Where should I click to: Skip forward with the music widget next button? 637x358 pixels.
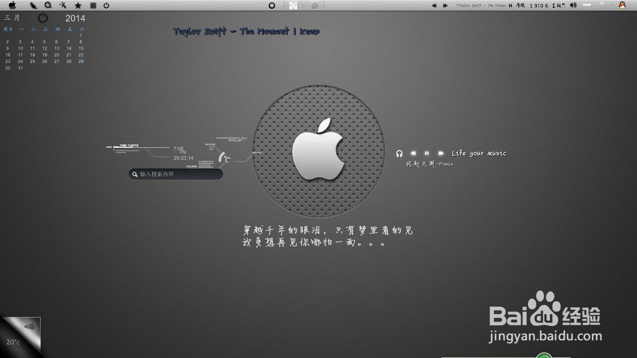click(441, 153)
